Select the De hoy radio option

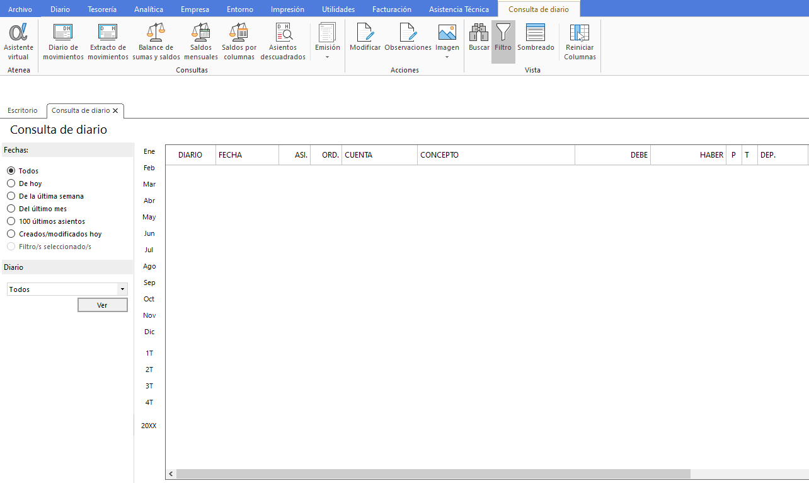(x=11, y=183)
